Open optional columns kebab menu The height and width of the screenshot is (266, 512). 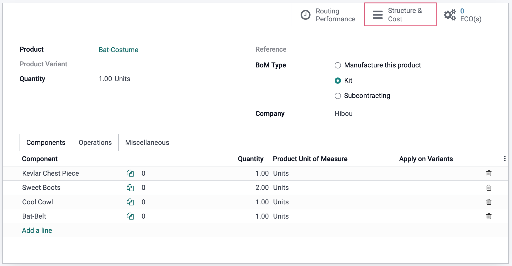point(505,159)
